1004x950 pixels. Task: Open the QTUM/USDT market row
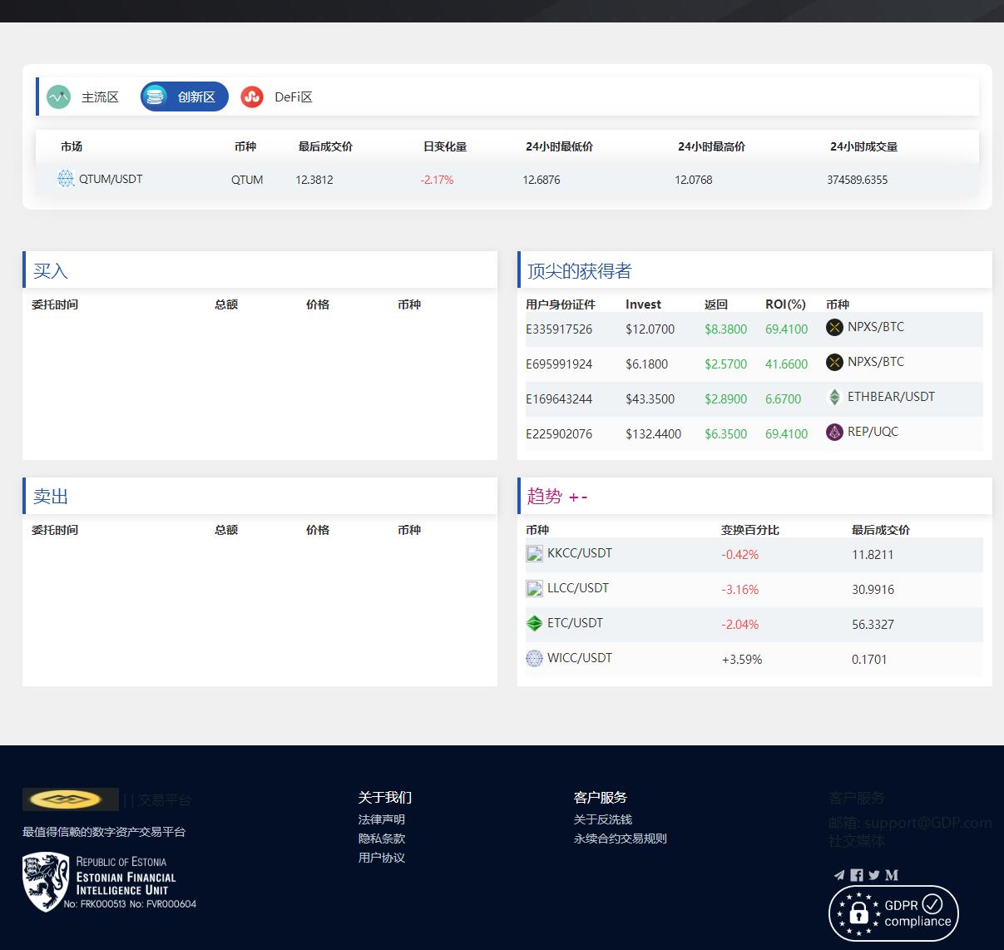click(x=507, y=179)
